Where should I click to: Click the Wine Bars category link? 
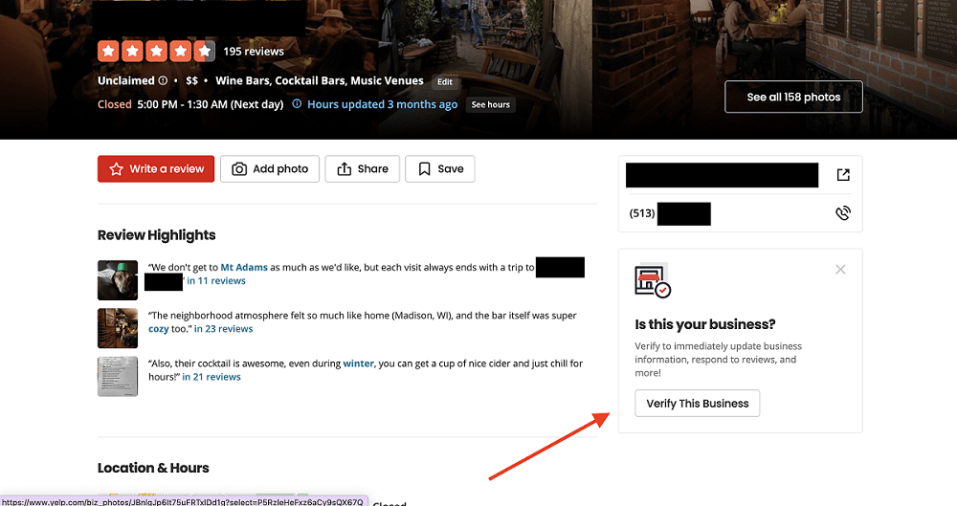tap(242, 80)
